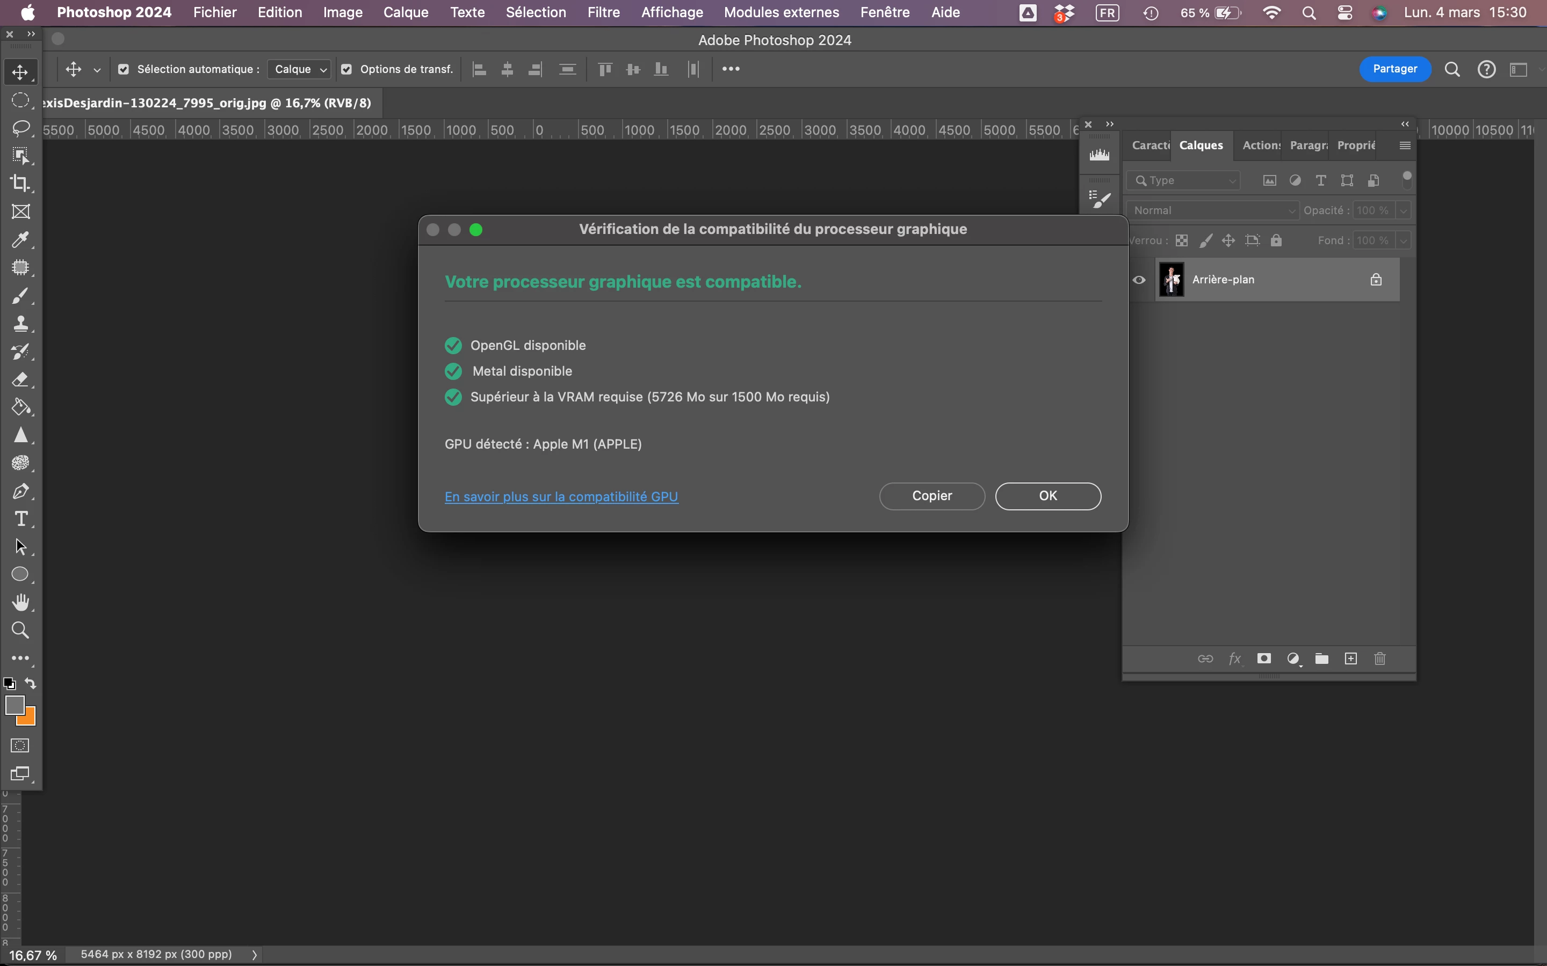This screenshot has width=1547, height=966.
Task: Uncheck Options de transf. checkbox
Action: tap(346, 70)
